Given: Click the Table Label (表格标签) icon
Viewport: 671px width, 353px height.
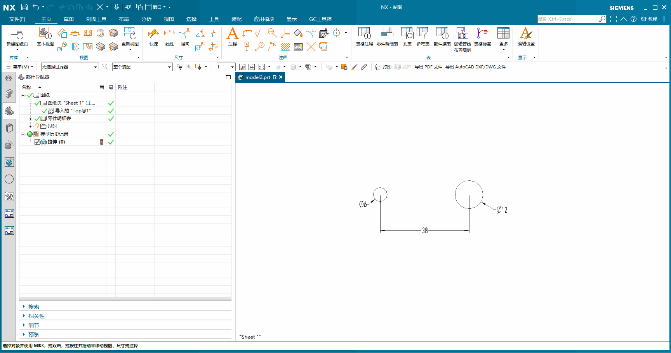Looking at the screenshot, I should (482, 34).
